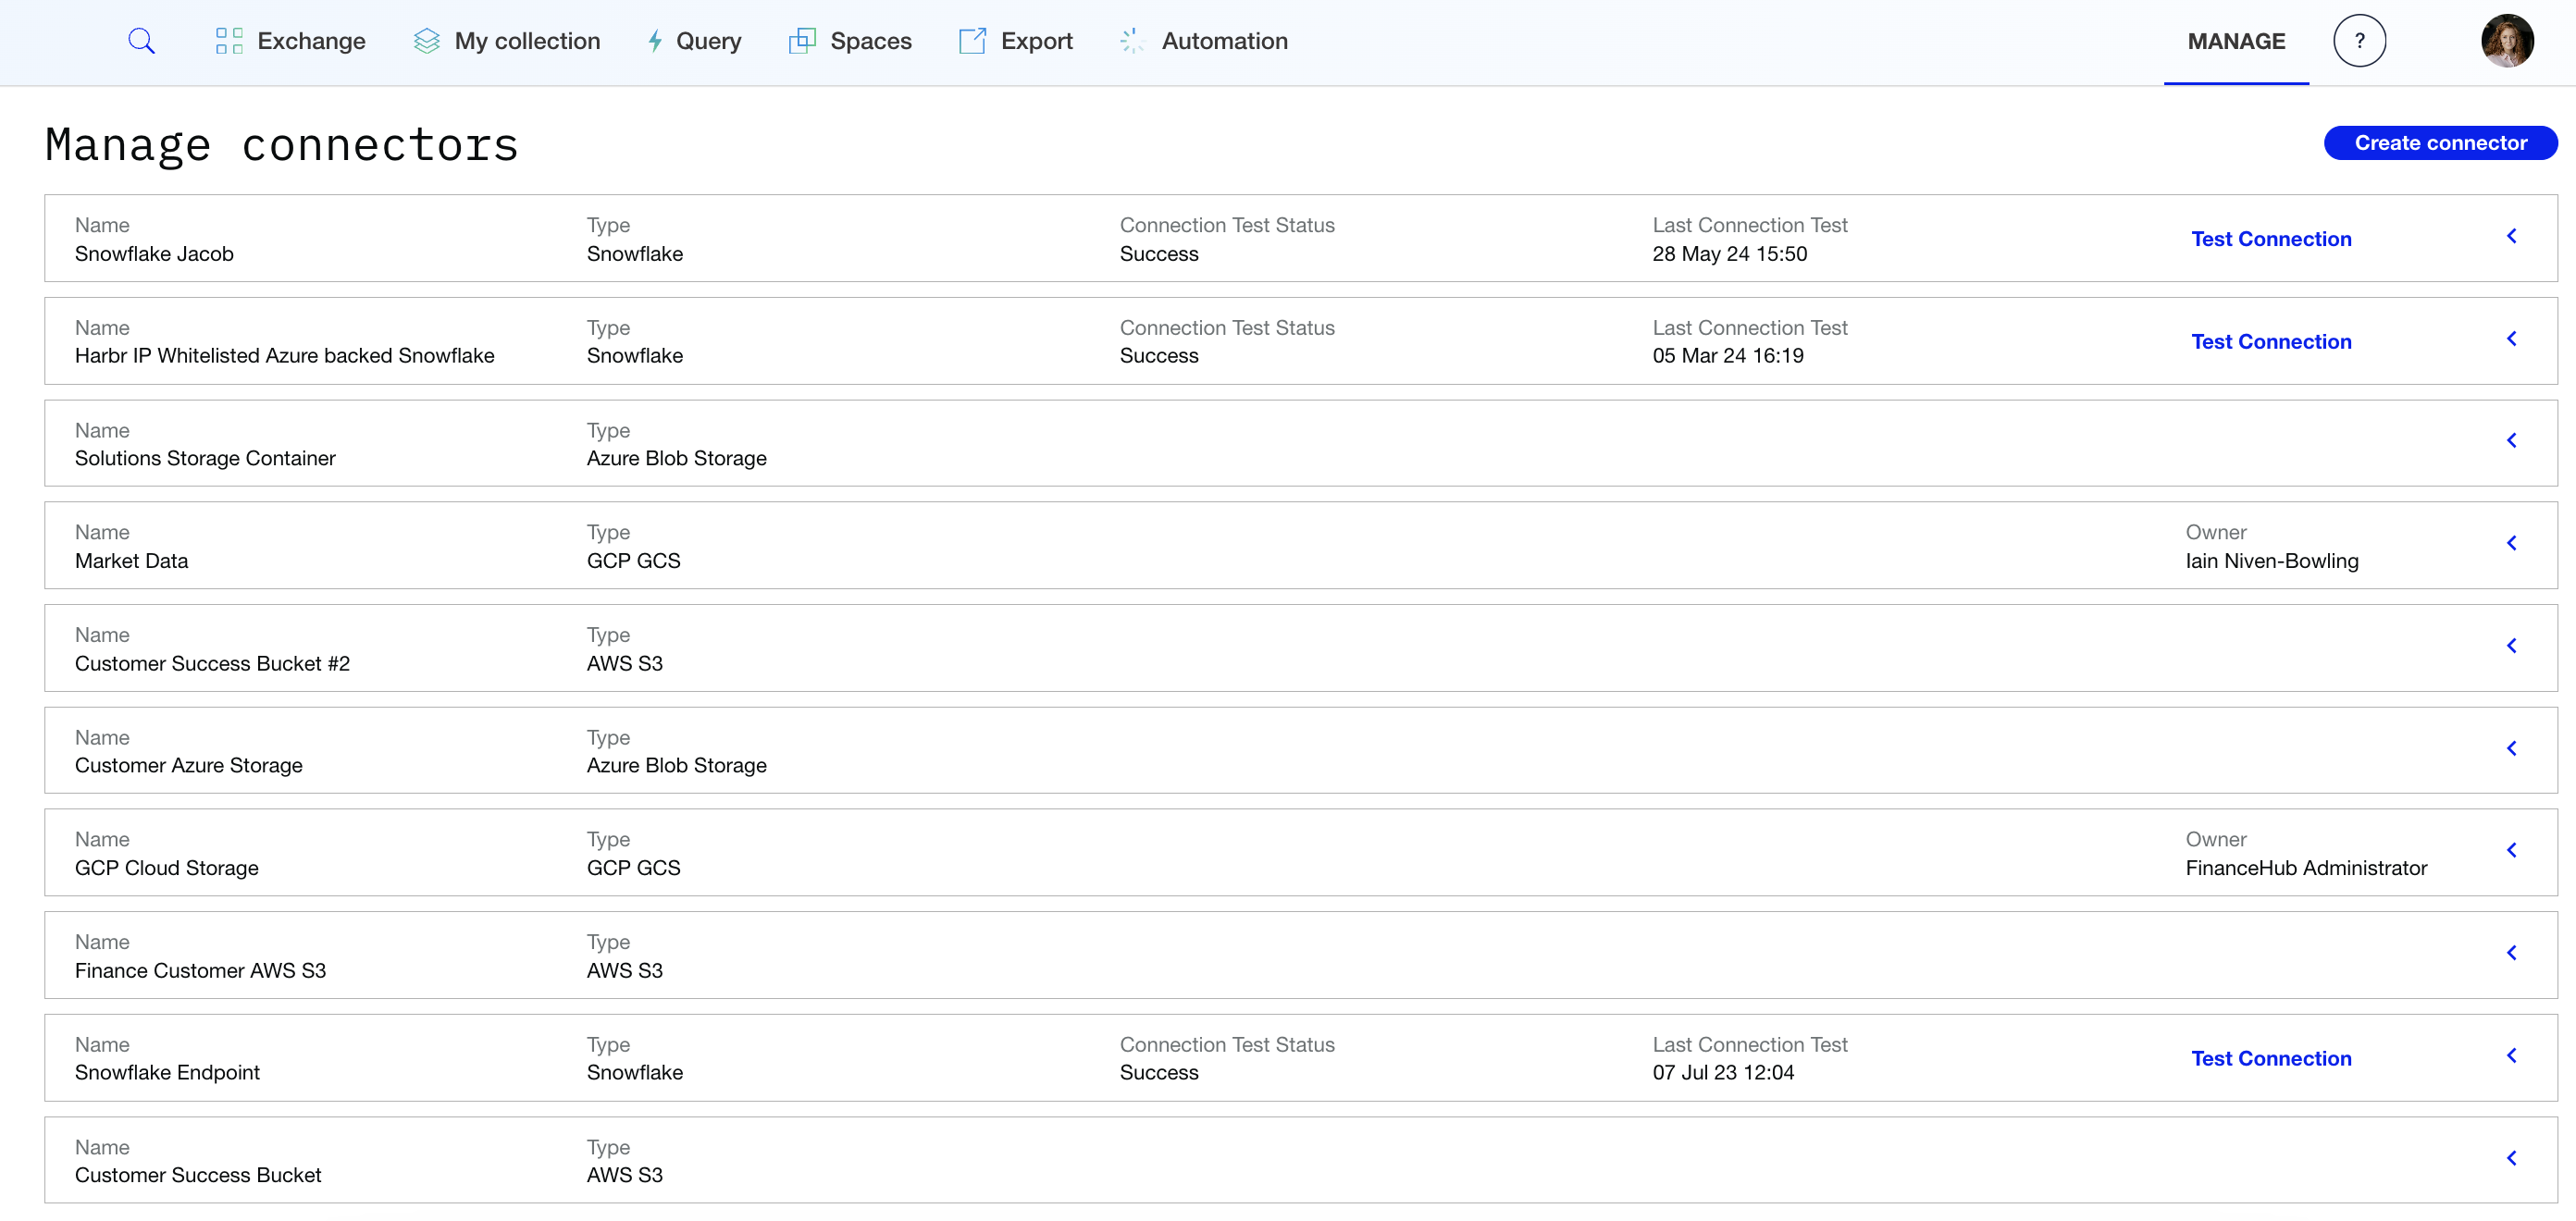Test Connection for Snowflake Endpoint

click(x=2271, y=1058)
